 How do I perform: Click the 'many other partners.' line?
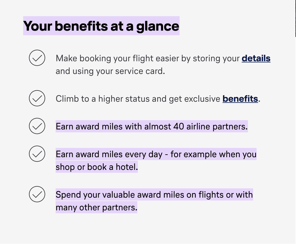[96, 207]
